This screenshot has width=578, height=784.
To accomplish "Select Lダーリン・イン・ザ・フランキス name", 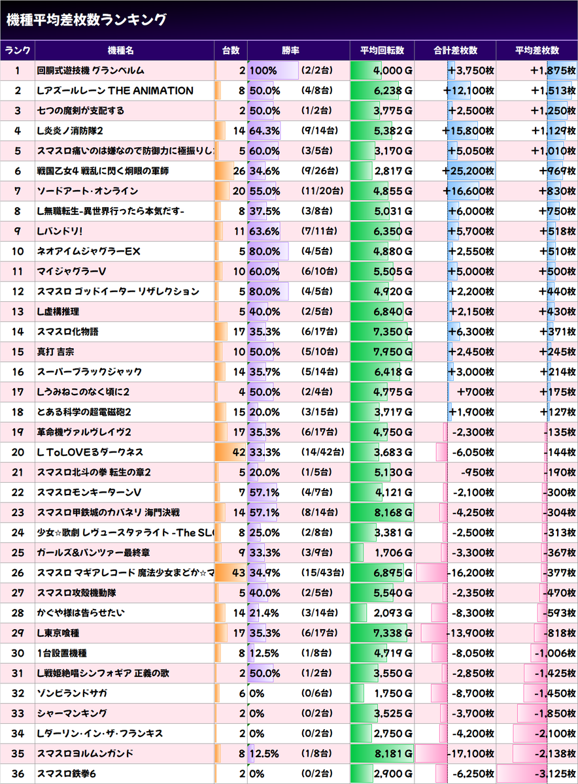I will [x=100, y=734].
